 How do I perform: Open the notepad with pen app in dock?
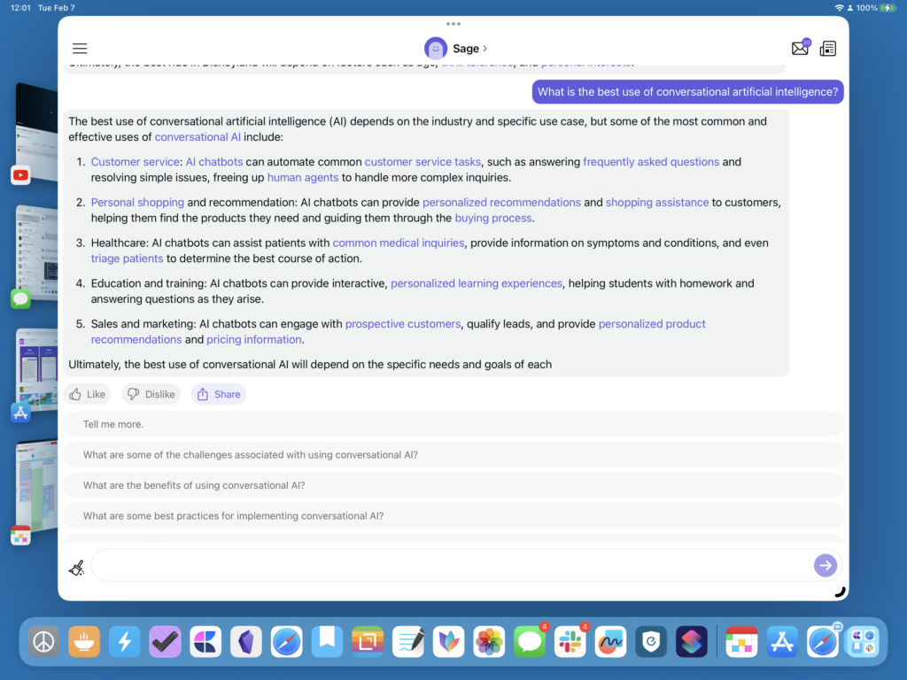(x=407, y=642)
